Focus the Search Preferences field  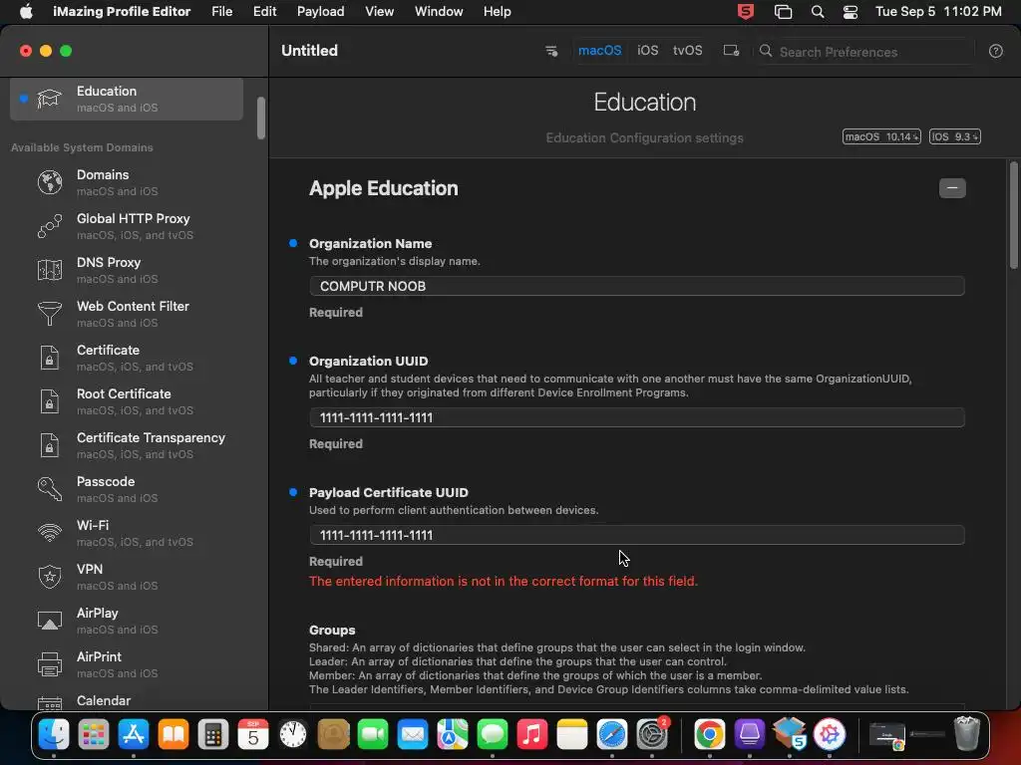(x=864, y=52)
